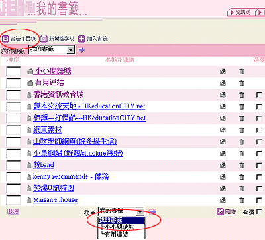Open the top 我的書籤 dropdown
Viewport: 265px width, 240px height.
tap(52, 49)
